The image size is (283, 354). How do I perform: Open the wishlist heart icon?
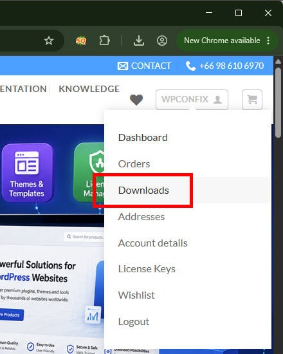136,100
